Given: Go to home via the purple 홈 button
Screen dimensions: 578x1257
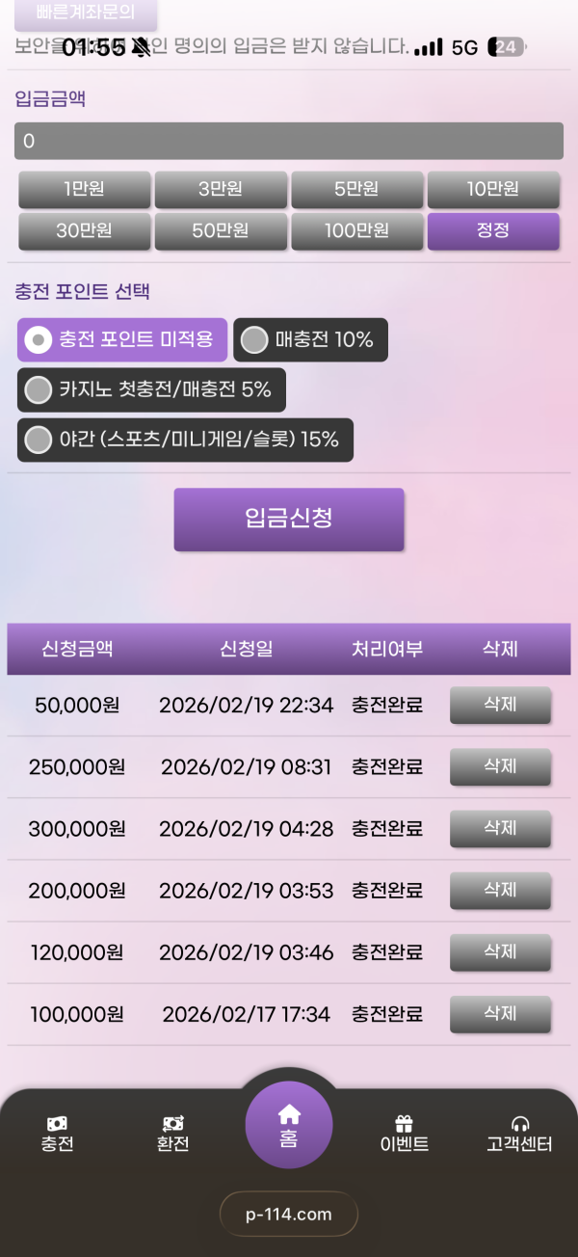Looking at the screenshot, I should click(x=289, y=1124).
